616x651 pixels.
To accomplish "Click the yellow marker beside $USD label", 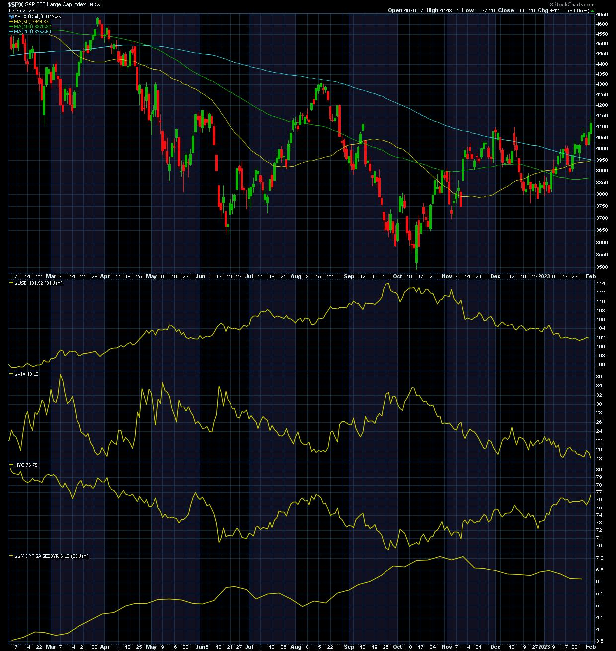I will pos(11,283).
